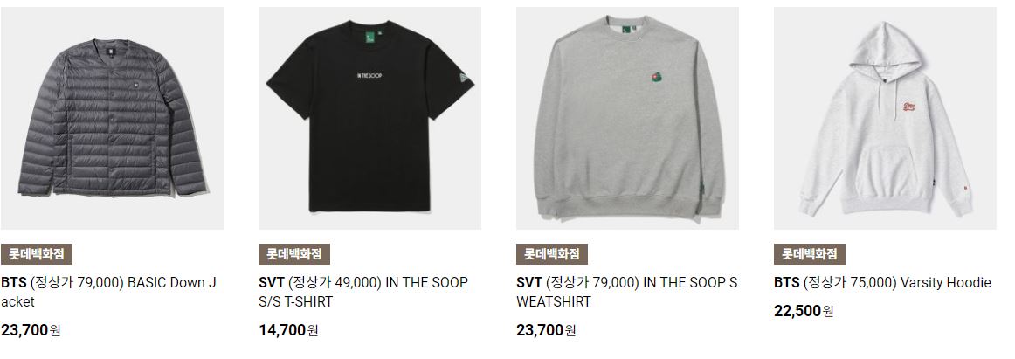
Task: Click the green patch logo on the gray sweatshirt
Action: (657, 78)
